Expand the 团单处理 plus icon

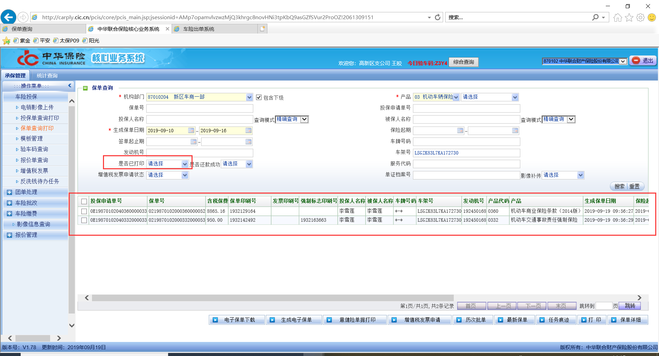(9, 192)
